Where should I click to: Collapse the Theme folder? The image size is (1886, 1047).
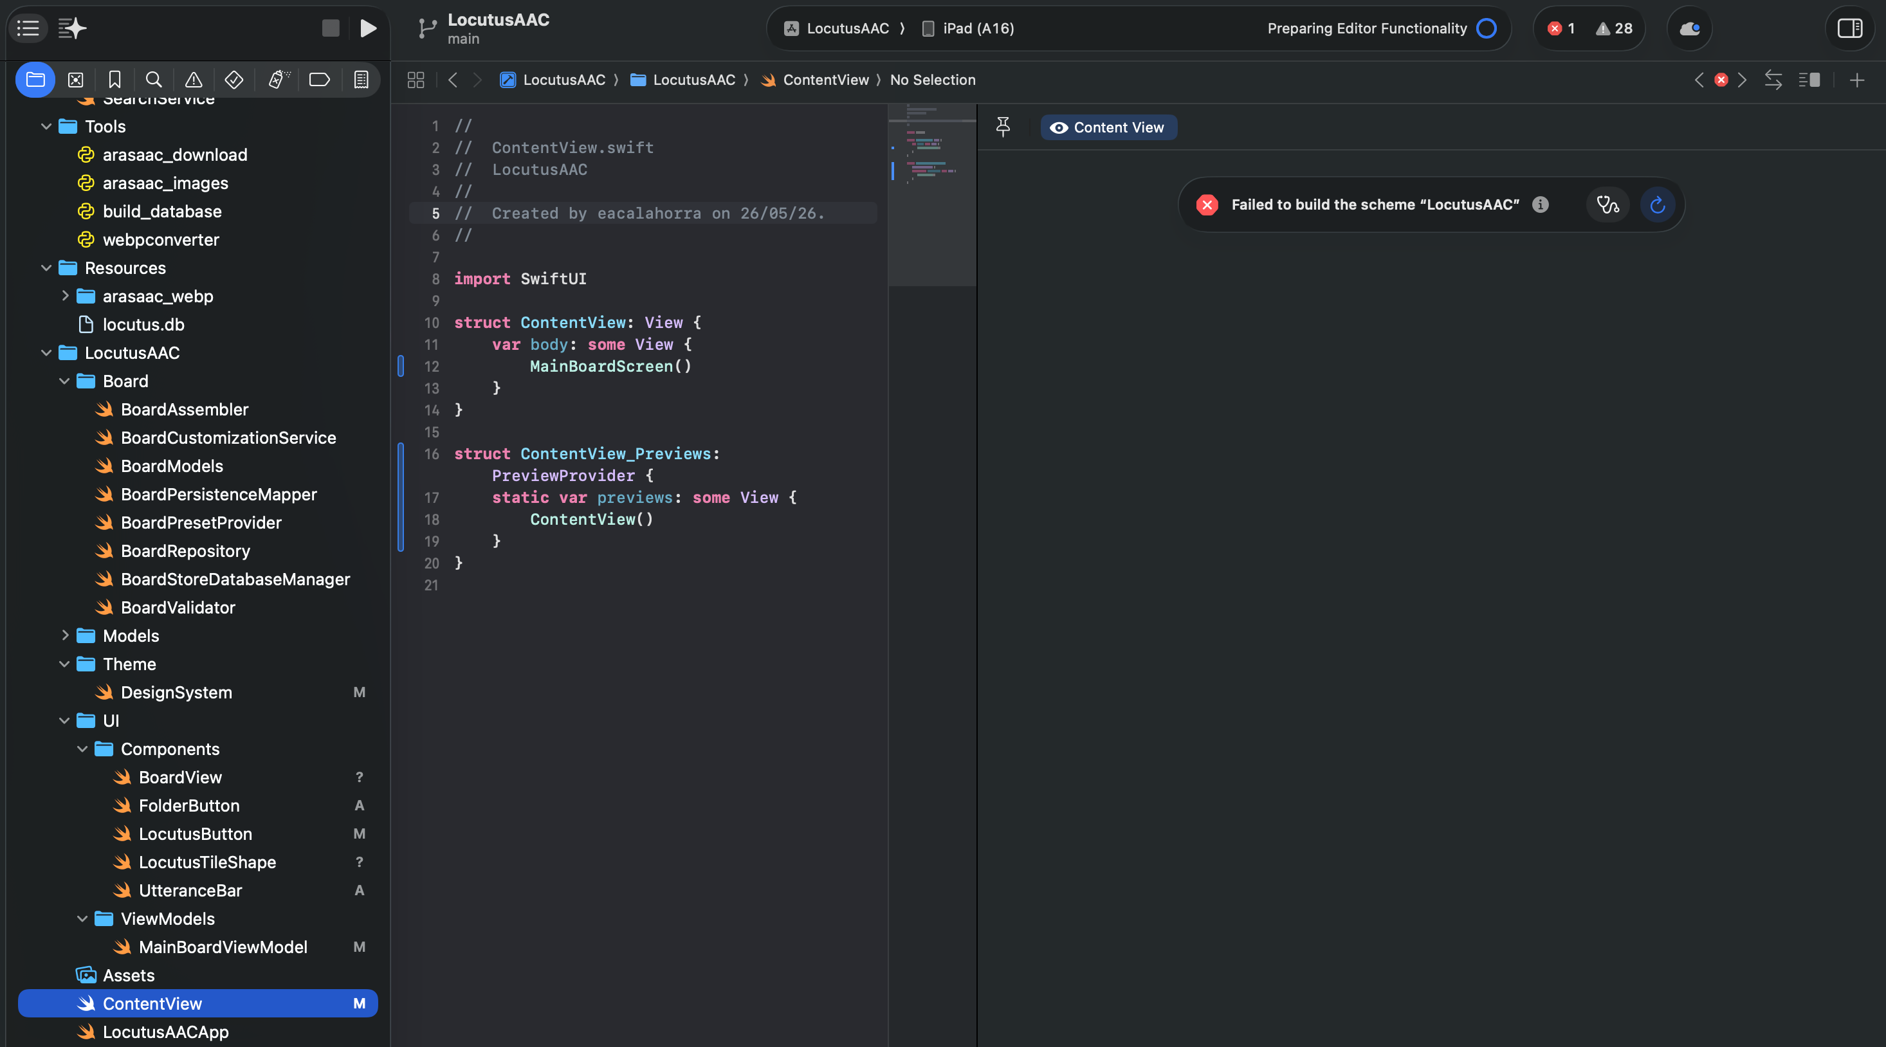click(x=64, y=664)
